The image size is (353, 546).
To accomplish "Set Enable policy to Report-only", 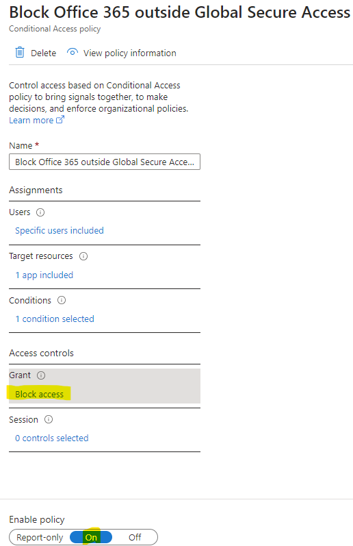I will click(40, 537).
